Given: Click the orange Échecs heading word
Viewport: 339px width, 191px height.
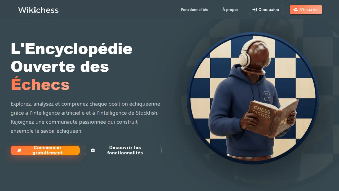Looking at the screenshot, I should pos(40,84).
